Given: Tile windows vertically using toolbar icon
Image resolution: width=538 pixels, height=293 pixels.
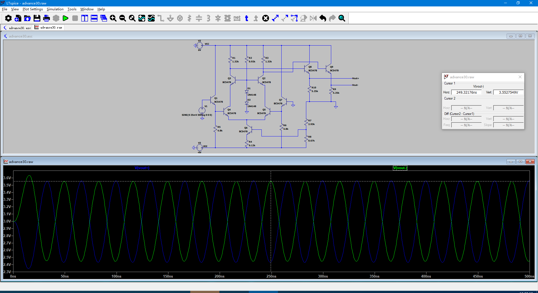Looking at the screenshot, I should (x=85, y=18).
